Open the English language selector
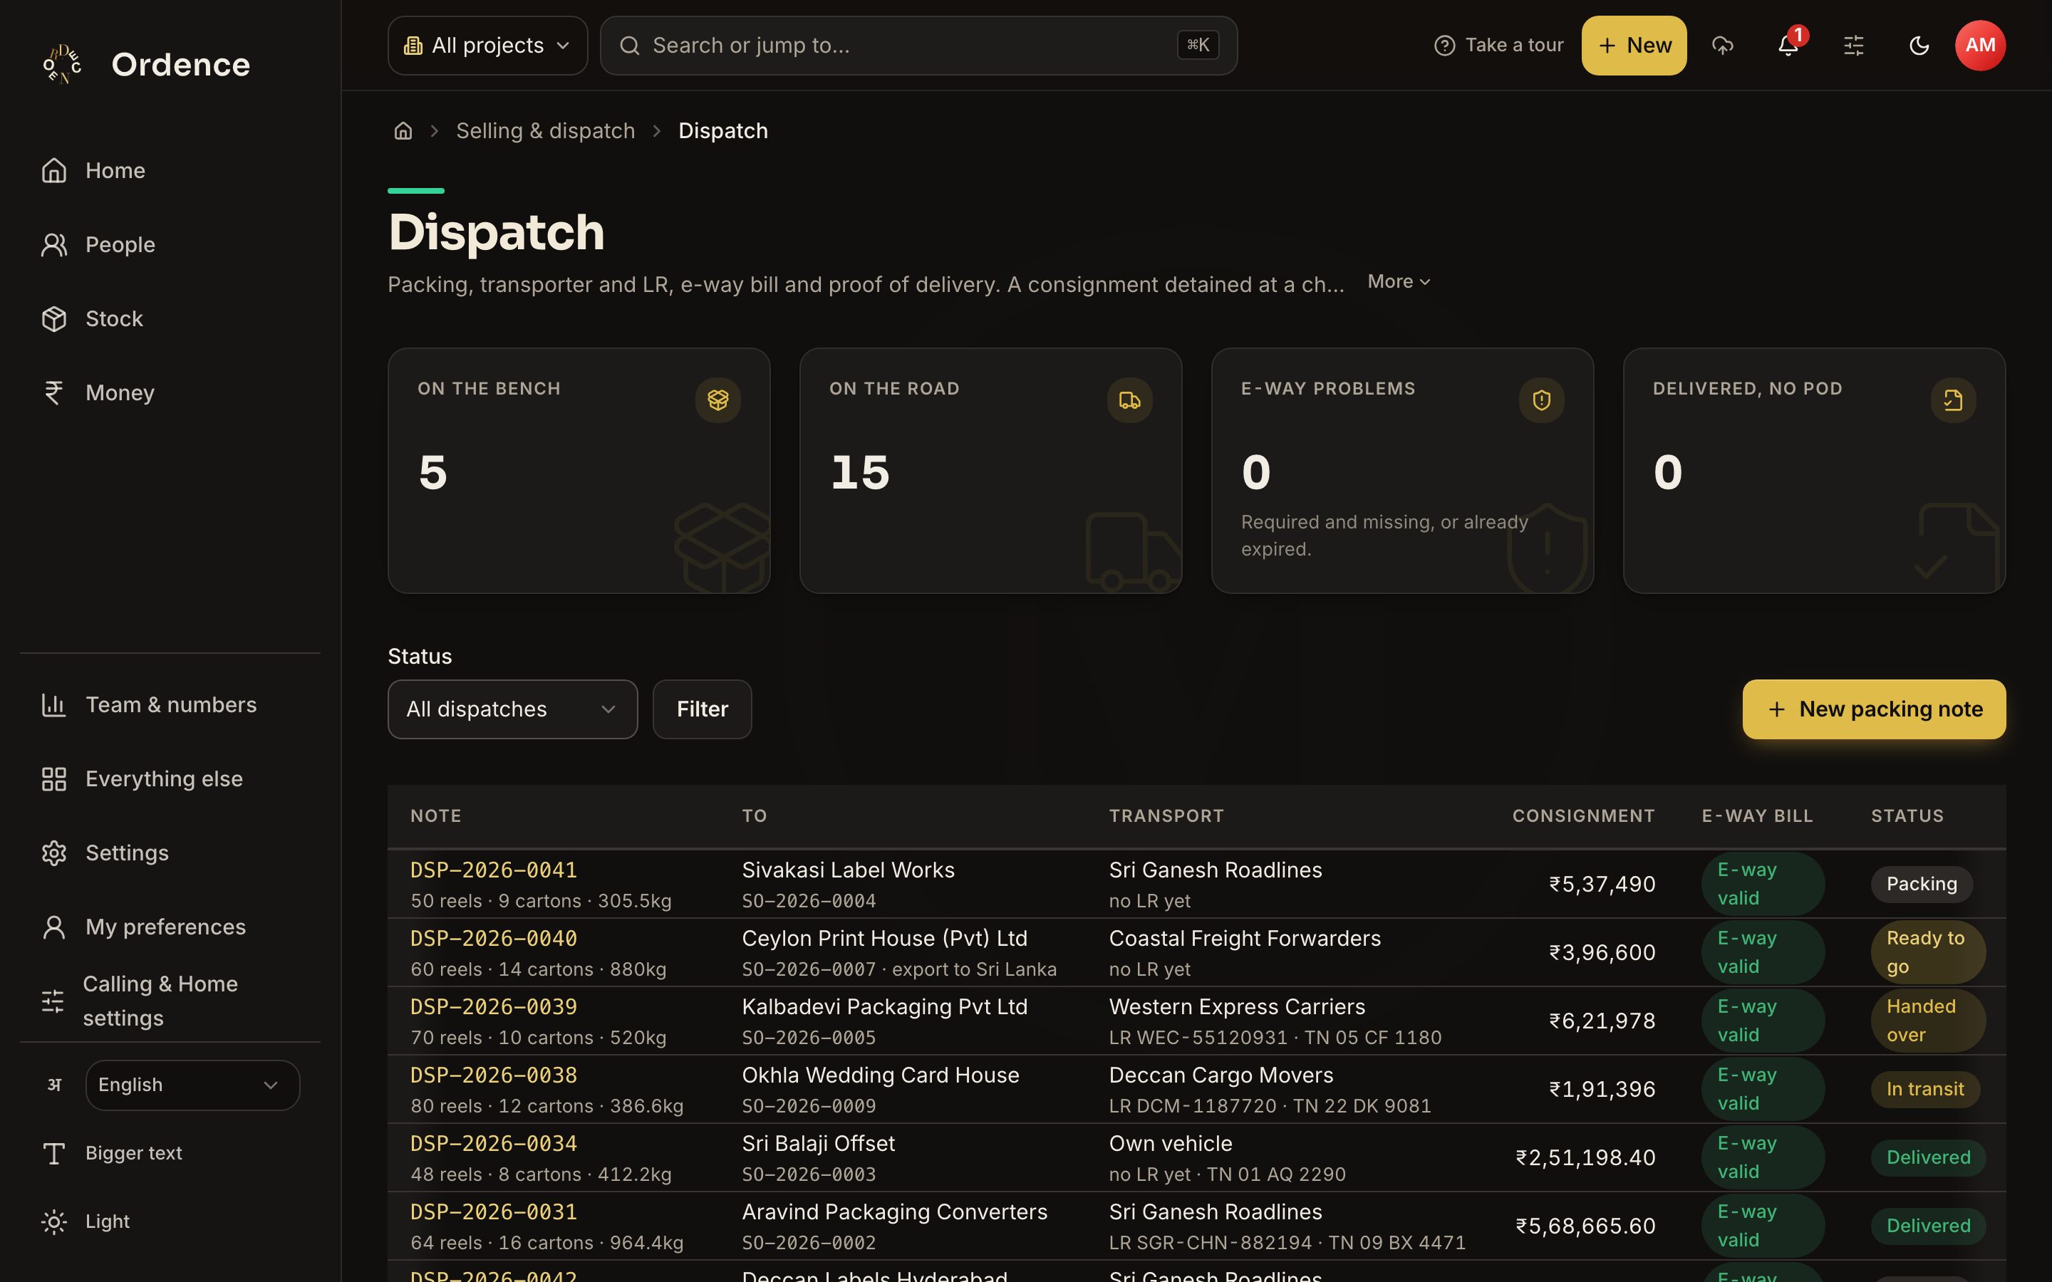 coord(192,1085)
